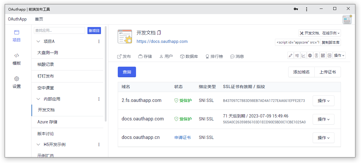Click the docs.oauthapp.cn domain cell

[x=140, y=137]
